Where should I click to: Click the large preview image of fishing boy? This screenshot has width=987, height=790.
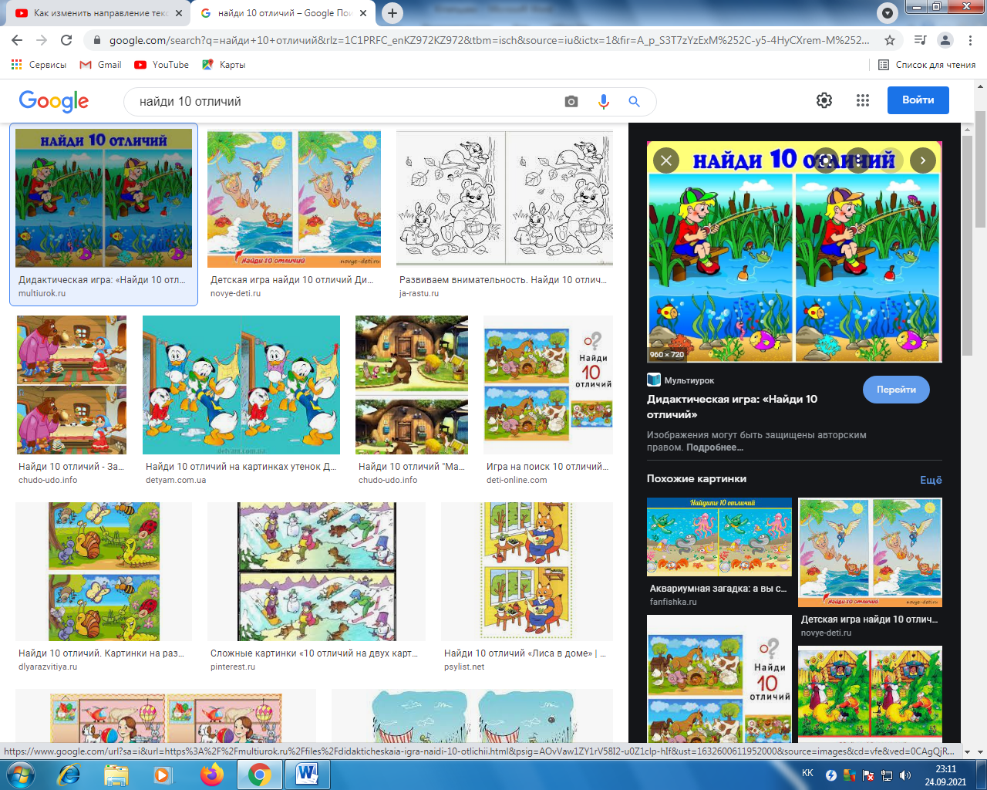click(x=794, y=252)
